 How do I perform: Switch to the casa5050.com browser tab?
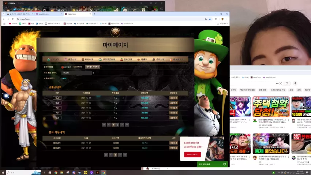(49, 14)
